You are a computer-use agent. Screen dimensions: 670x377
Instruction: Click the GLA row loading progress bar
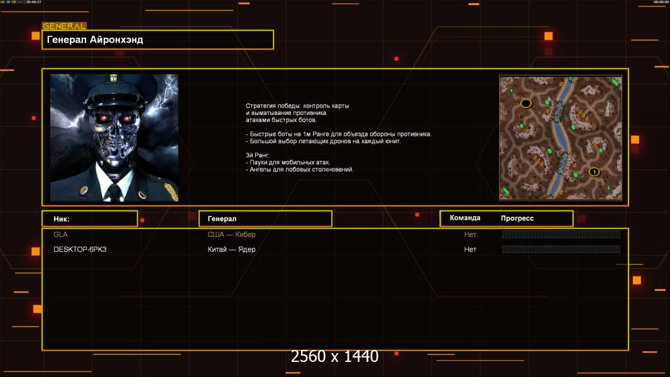tap(561, 234)
